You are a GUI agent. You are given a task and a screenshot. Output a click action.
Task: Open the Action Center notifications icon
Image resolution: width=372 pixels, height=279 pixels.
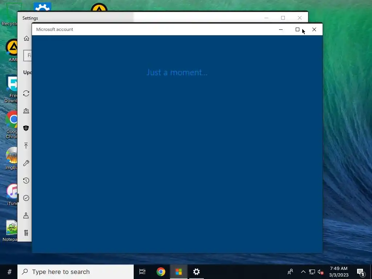(360, 272)
